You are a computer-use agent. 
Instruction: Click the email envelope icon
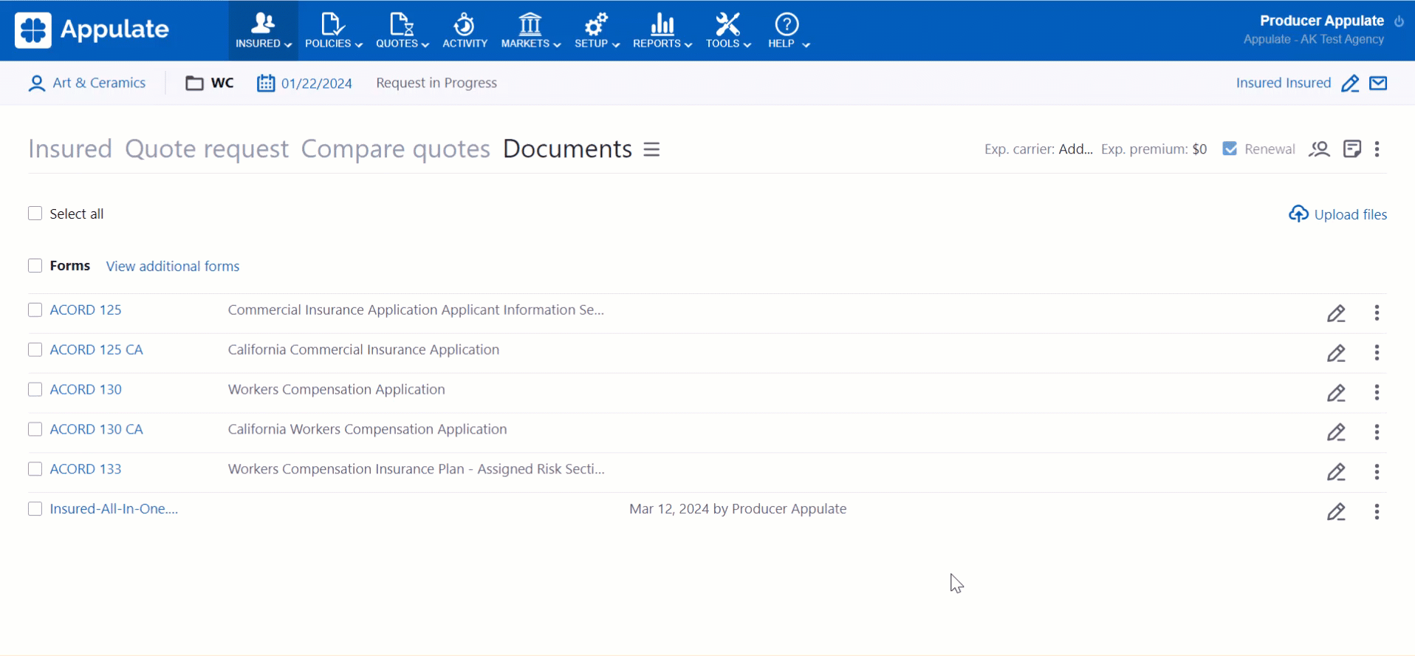coord(1378,83)
